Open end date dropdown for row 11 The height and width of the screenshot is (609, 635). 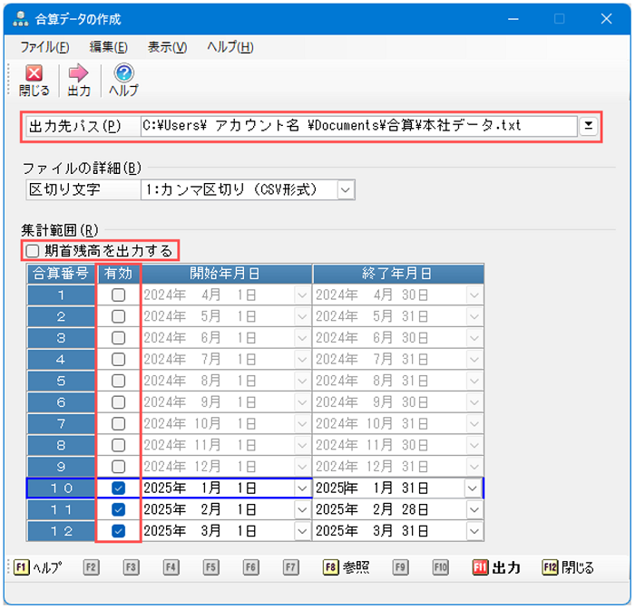click(473, 510)
